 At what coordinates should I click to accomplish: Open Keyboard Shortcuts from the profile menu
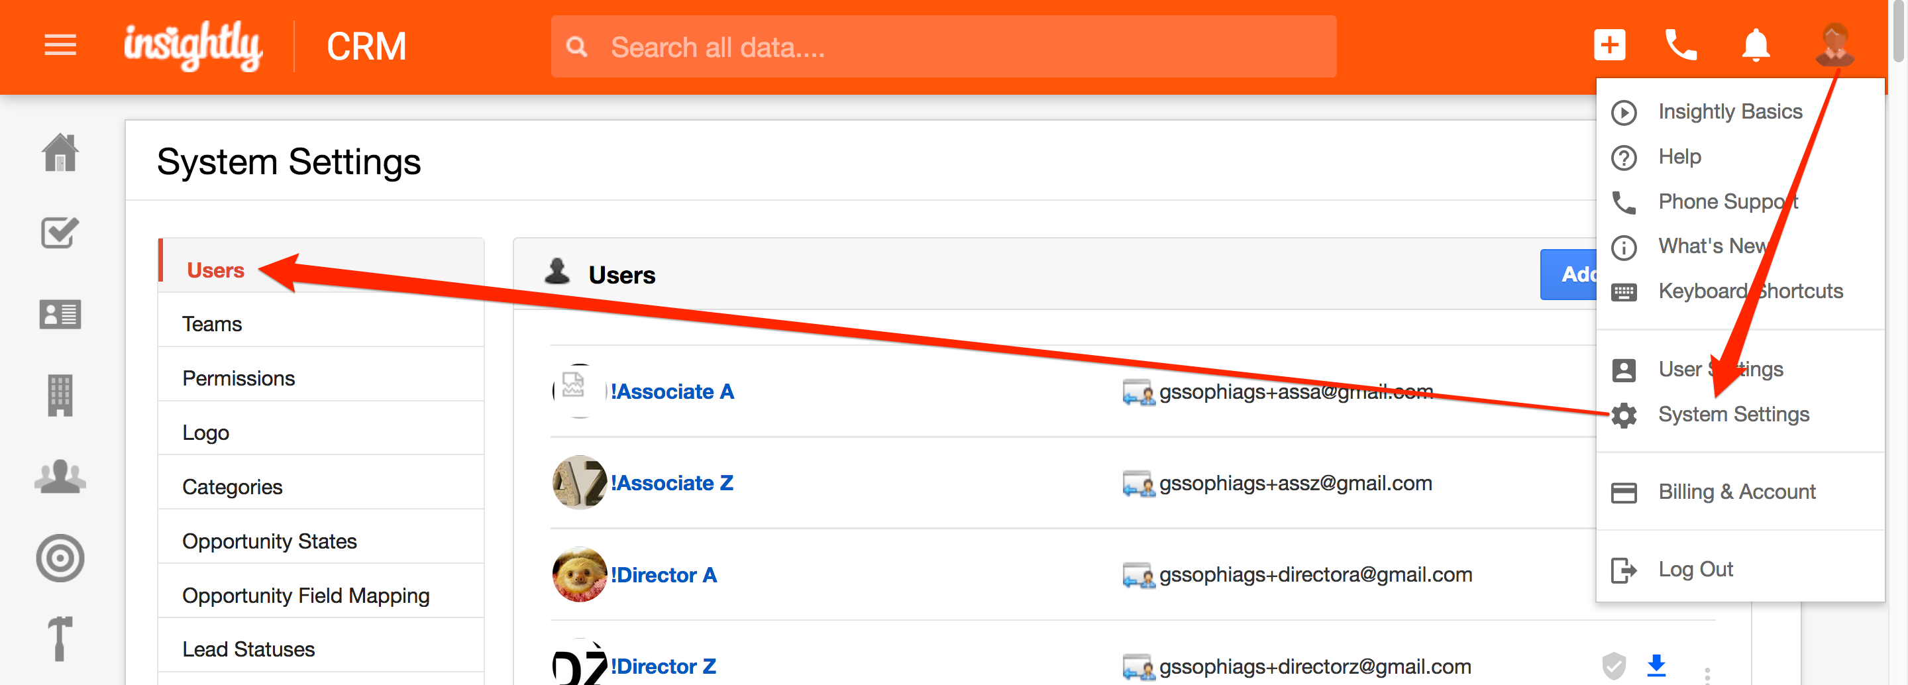point(1750,291)
